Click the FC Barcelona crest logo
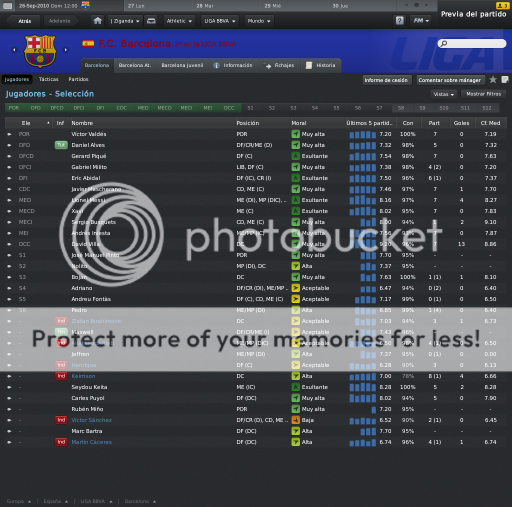 [40, 51]
